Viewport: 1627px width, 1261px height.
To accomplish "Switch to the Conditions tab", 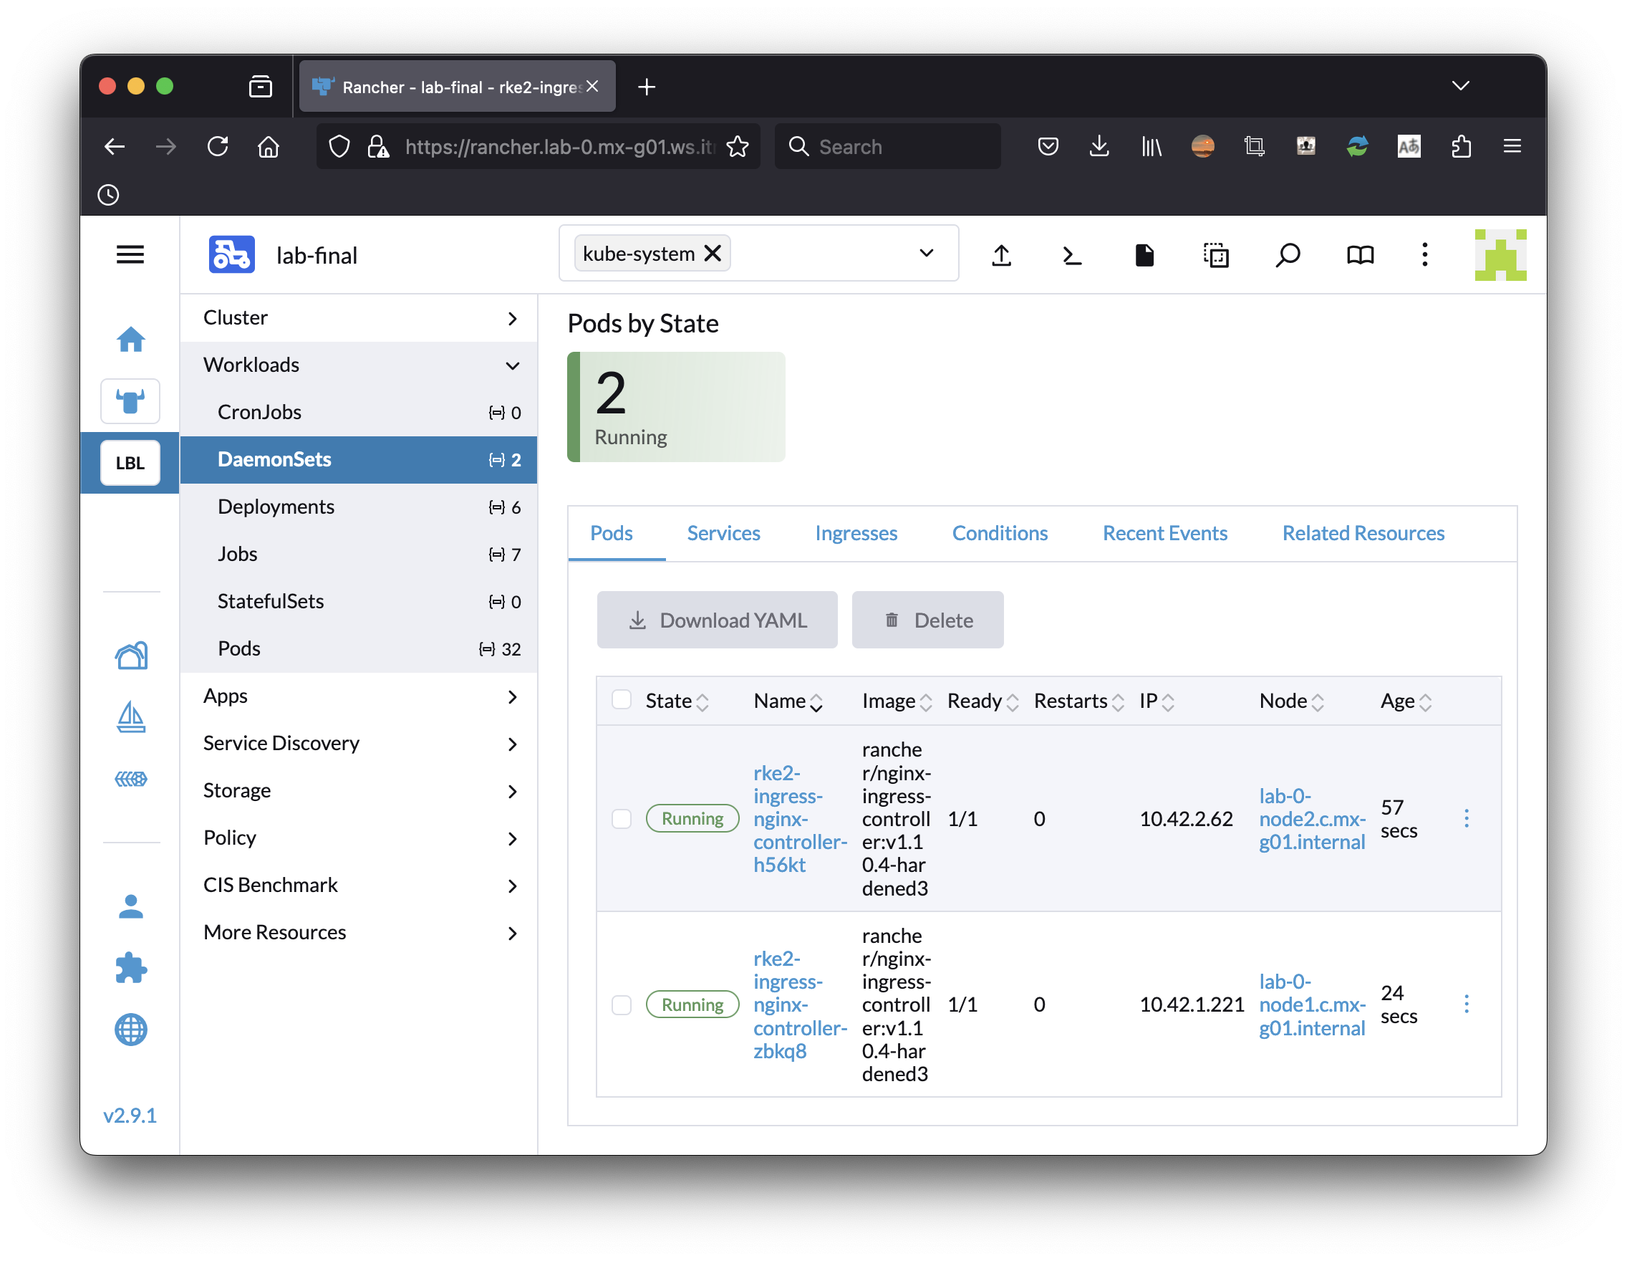I will point(1000,534).
